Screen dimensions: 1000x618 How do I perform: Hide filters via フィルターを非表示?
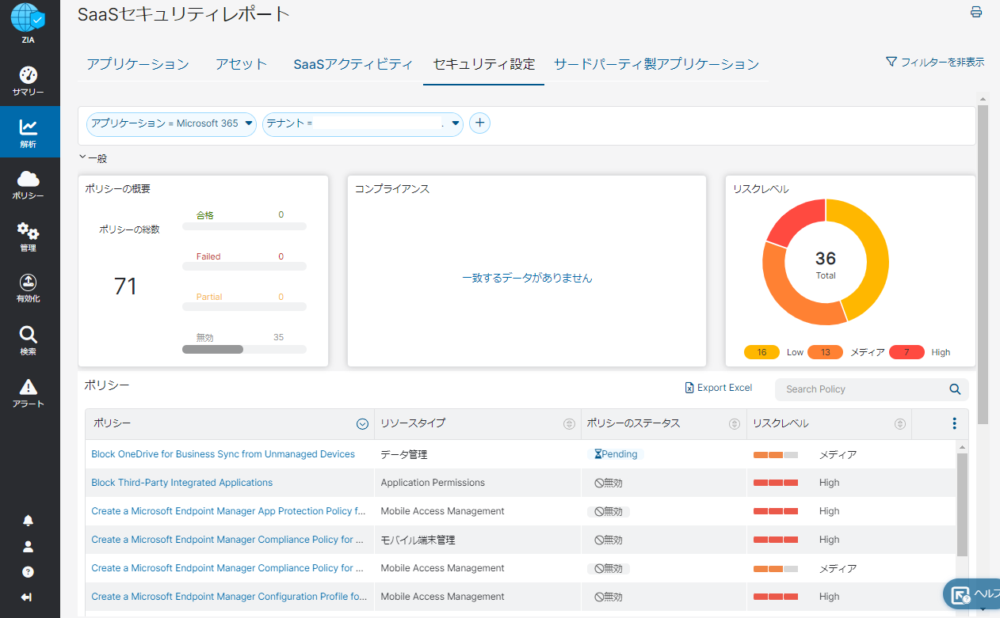pyautogui.click(x=935, y=62)
